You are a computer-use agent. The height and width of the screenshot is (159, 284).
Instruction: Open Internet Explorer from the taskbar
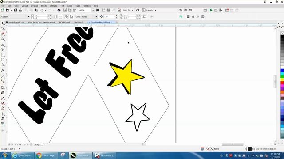22,155
